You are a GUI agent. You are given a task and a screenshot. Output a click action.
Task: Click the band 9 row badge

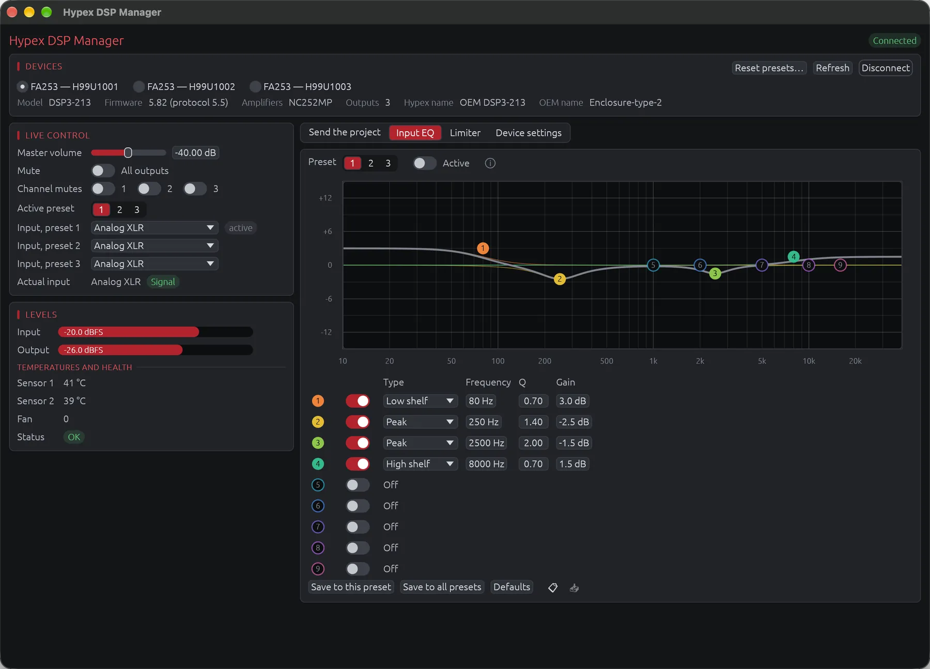coord(318,569)
